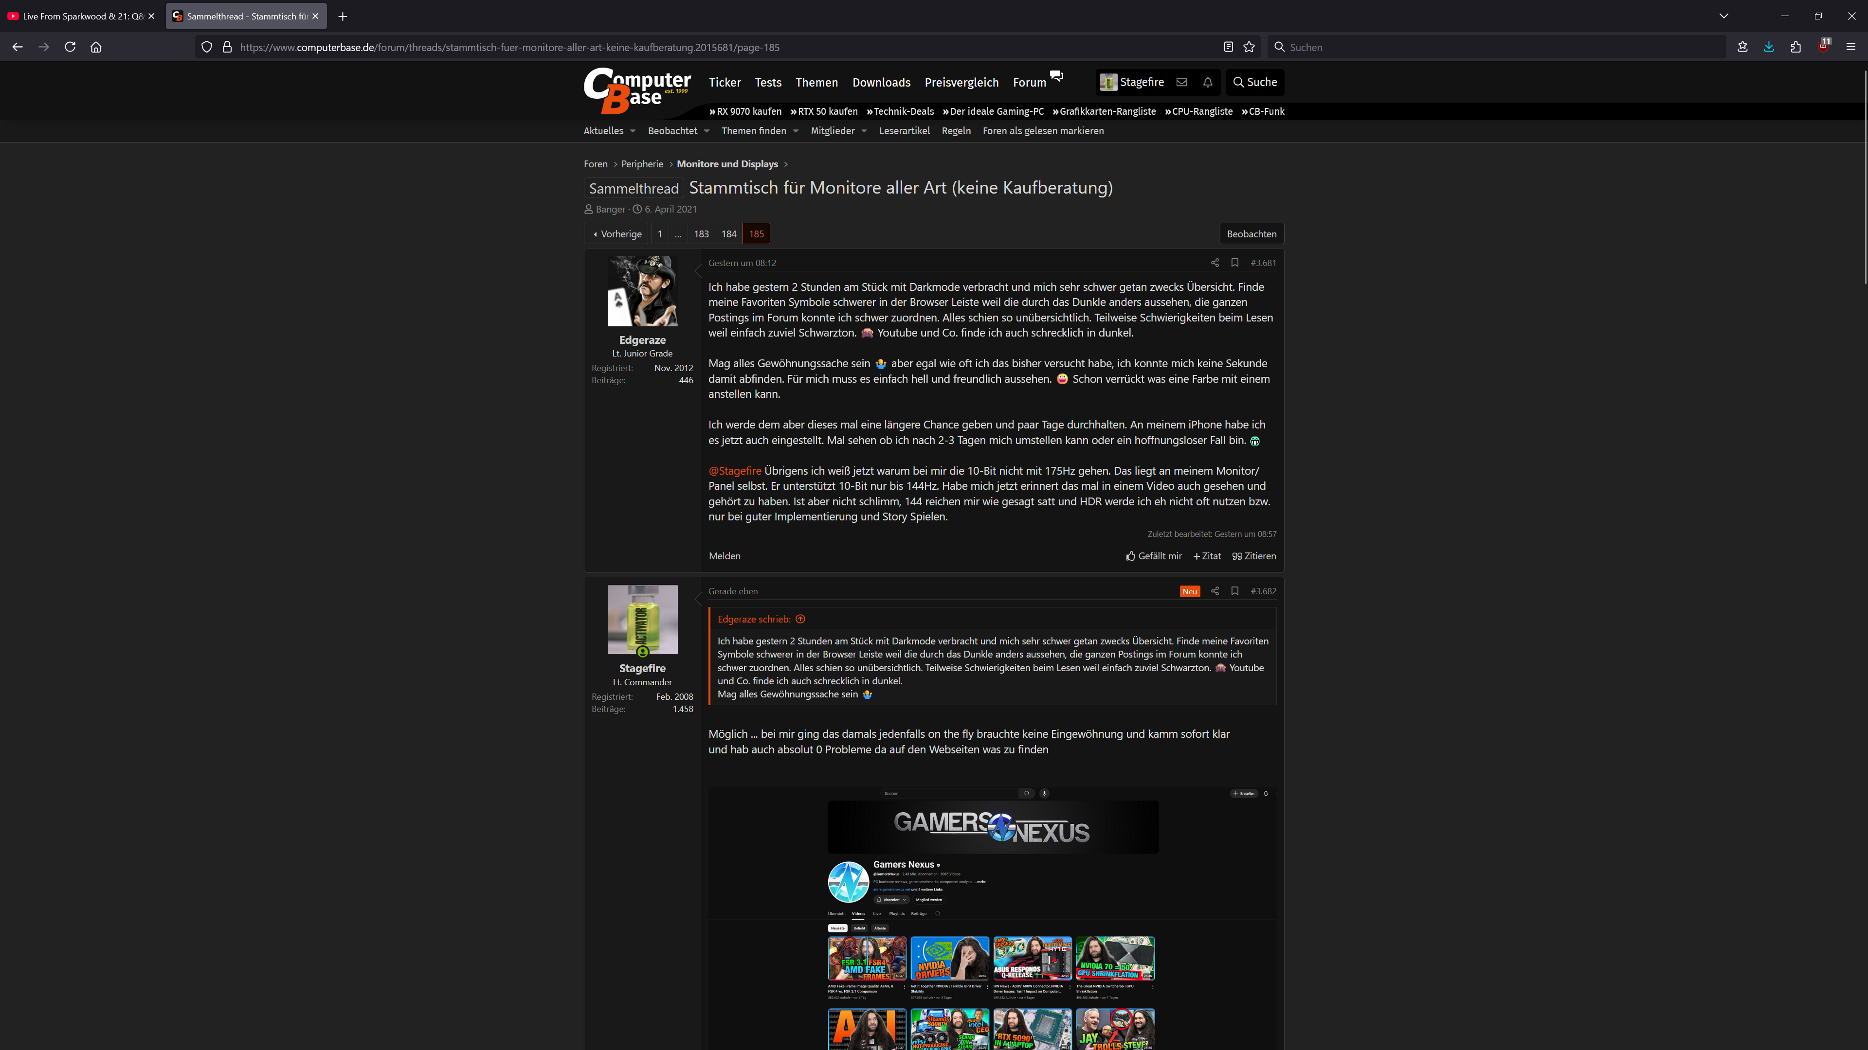Viewport: 1868px width, 1050px height.
Task: Open Stagefire's avatar image
Action: pos(642,619)
